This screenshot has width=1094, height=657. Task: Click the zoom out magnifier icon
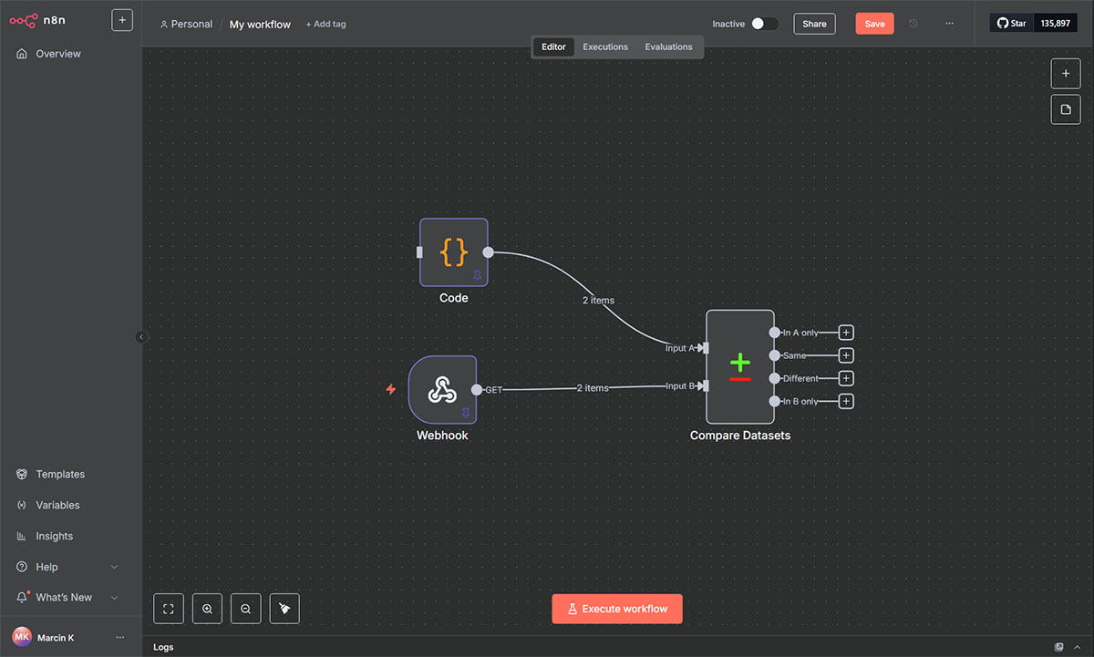tap(246, 609)
